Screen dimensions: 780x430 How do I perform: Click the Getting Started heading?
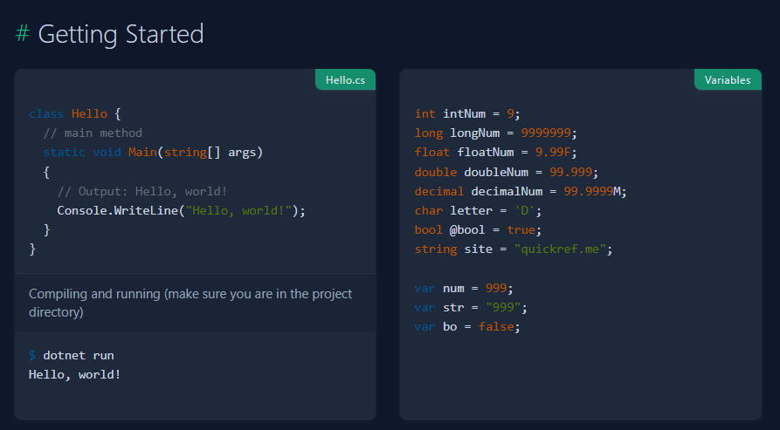[121, 34]
